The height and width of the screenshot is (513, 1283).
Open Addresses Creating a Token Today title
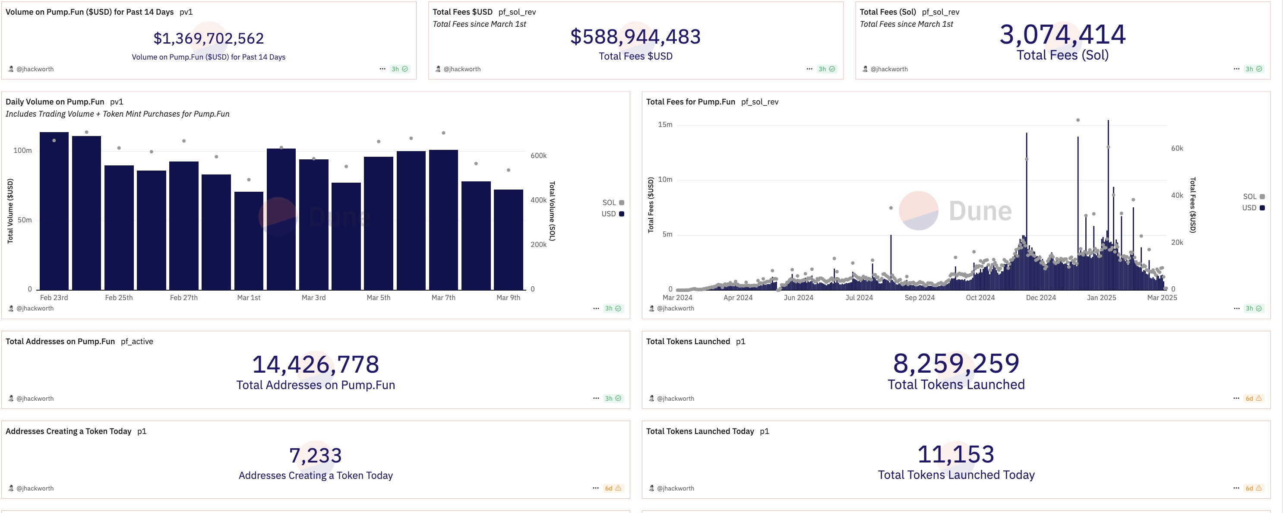(x=68, y=431)
